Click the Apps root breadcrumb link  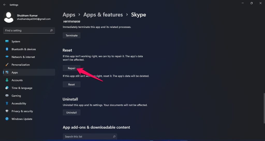click(x=69, y=15)
